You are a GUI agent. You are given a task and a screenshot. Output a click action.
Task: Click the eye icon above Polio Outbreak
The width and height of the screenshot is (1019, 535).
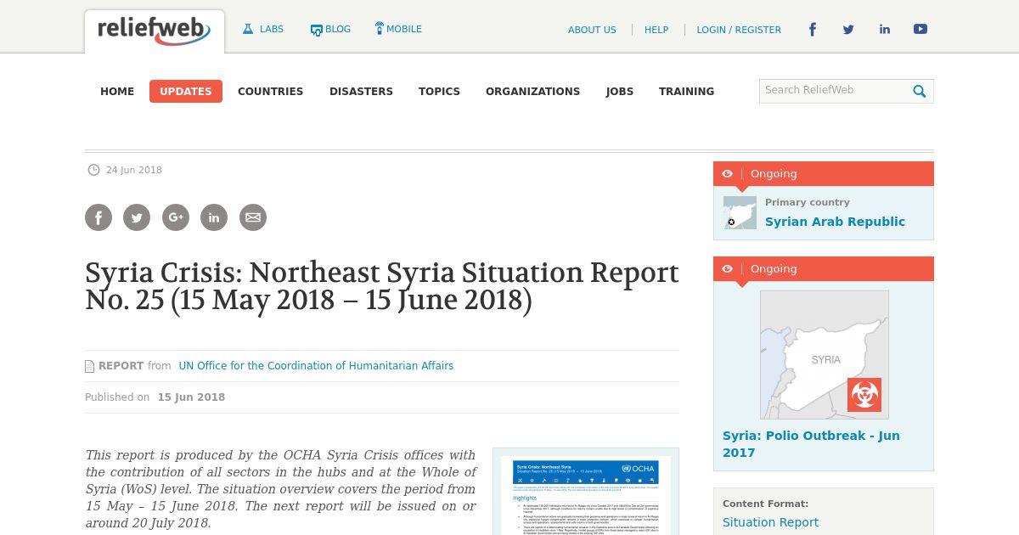(727, 268)
